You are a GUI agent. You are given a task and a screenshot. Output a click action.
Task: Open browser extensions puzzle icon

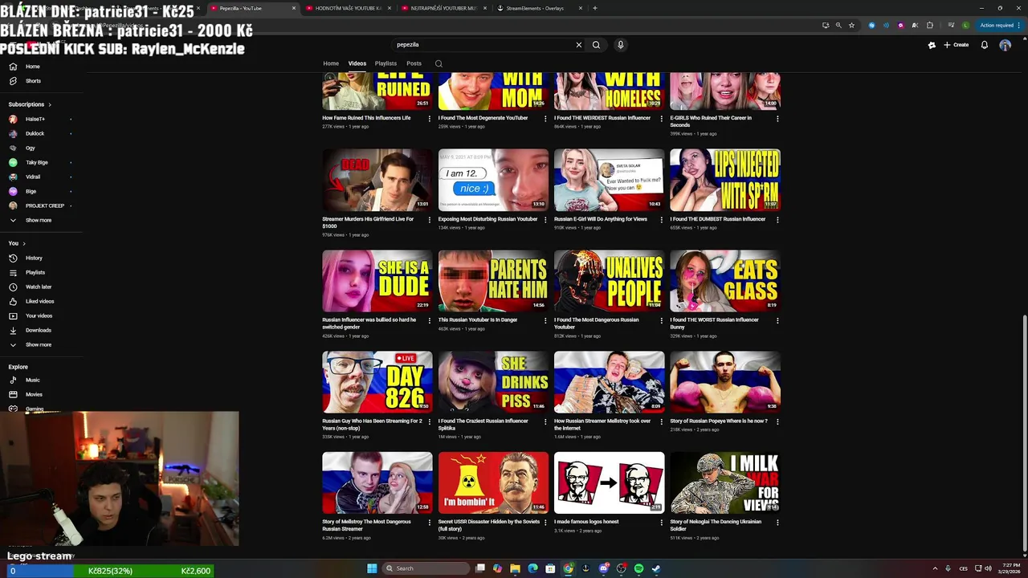point(930,25)
